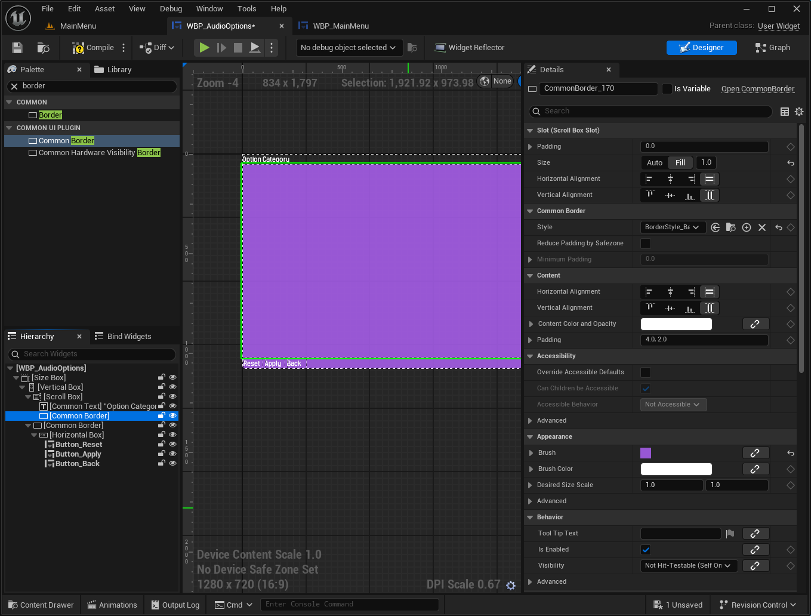Click the Save asset icon in toolbar
This screenshot has height=616, width=811.
[17, 48]
